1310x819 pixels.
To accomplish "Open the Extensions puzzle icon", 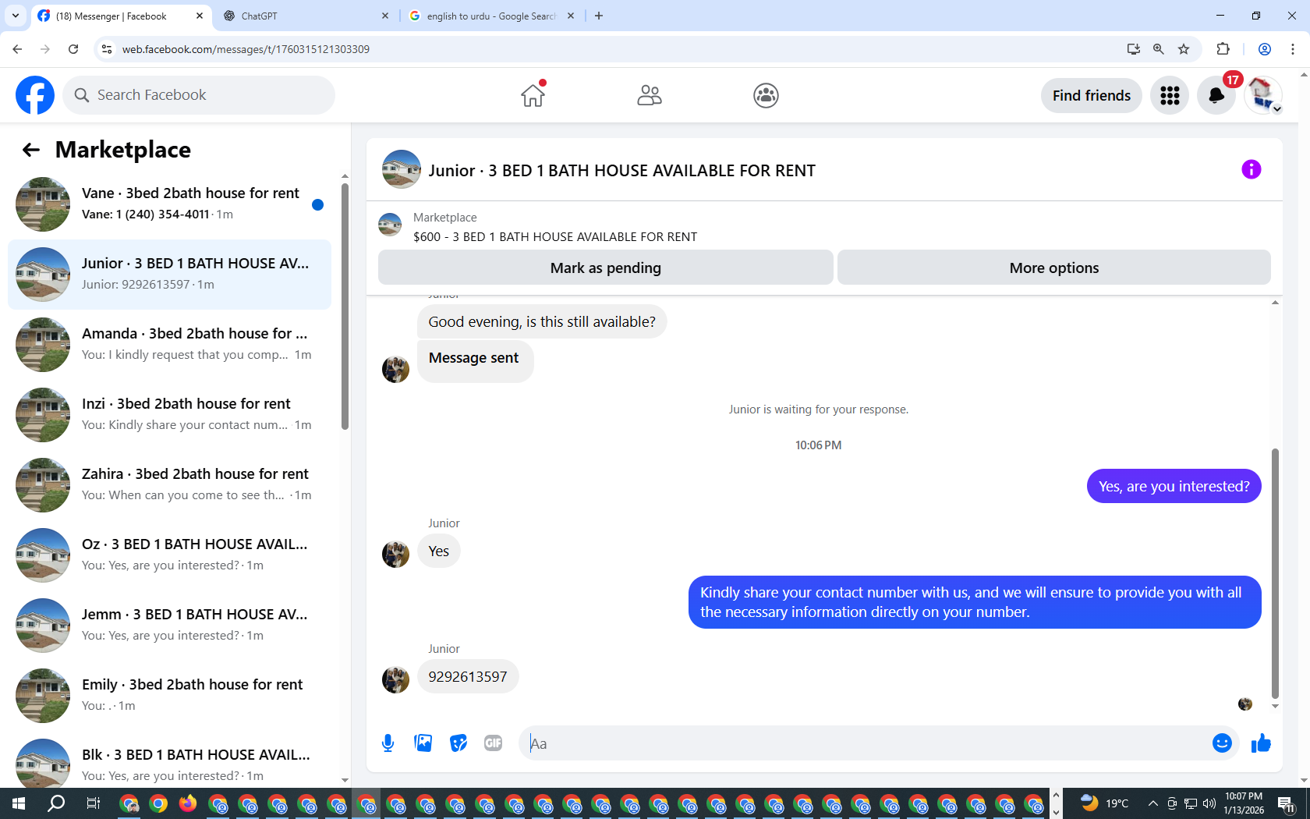I will point(1223,49).
